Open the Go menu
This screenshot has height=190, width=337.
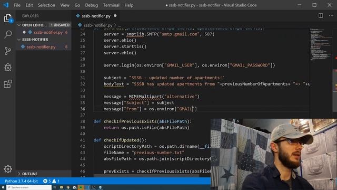[77, 5]
